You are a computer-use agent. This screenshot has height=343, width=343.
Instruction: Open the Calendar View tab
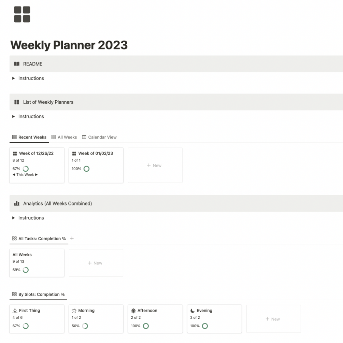99,137
